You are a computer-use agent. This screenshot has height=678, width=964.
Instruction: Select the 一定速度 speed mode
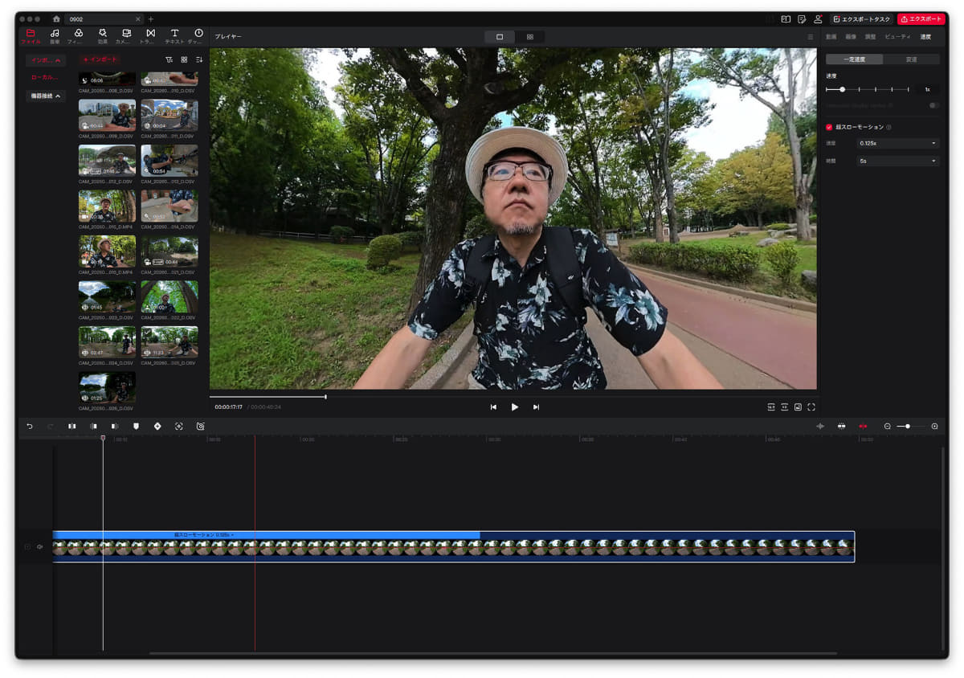[x=854, y=59]
